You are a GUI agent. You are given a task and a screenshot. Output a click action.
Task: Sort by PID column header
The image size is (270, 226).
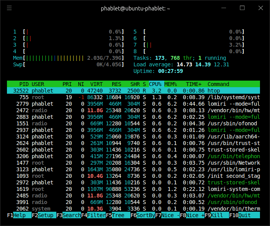[24, 84]
